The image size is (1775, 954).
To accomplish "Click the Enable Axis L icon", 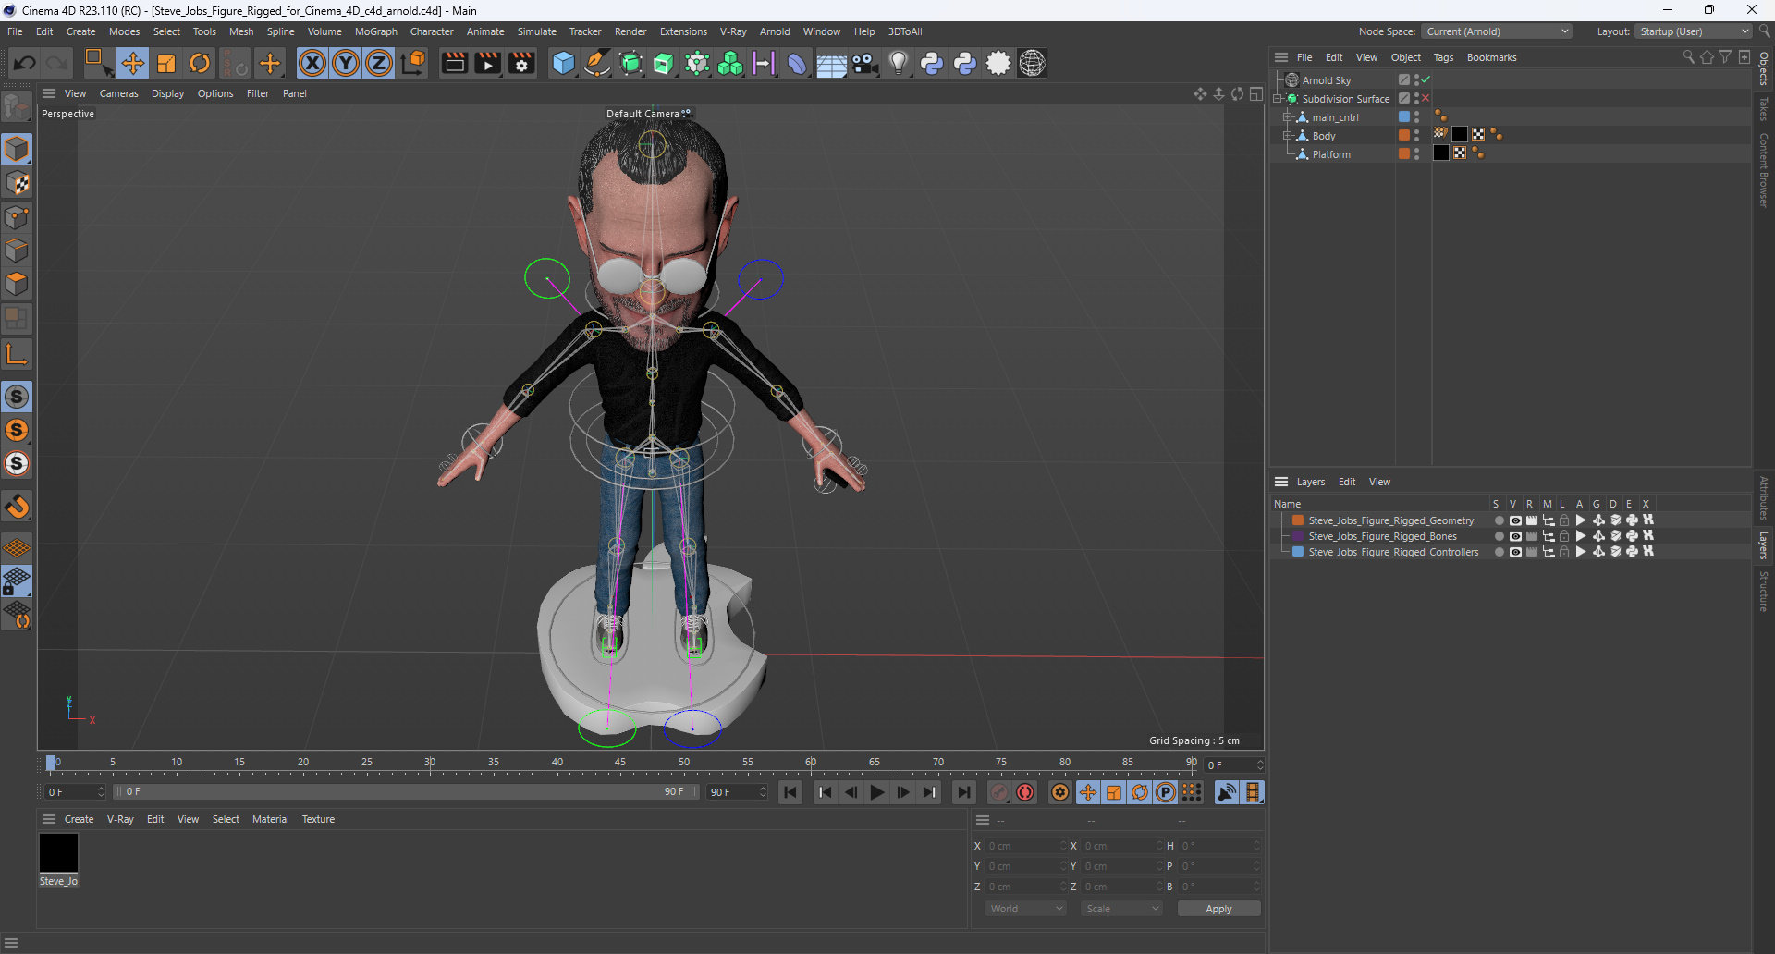I will point(17,354).
